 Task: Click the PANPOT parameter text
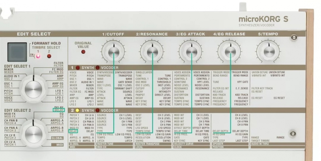click(x=140, y=95)
